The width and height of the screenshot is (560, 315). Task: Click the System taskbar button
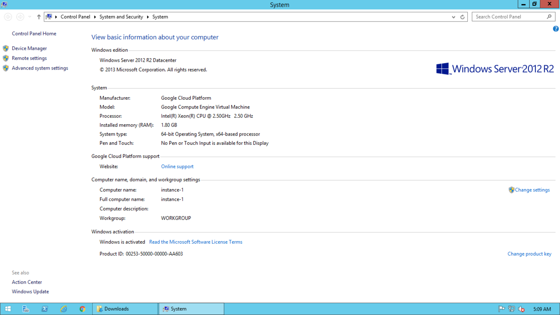[191, 309]
